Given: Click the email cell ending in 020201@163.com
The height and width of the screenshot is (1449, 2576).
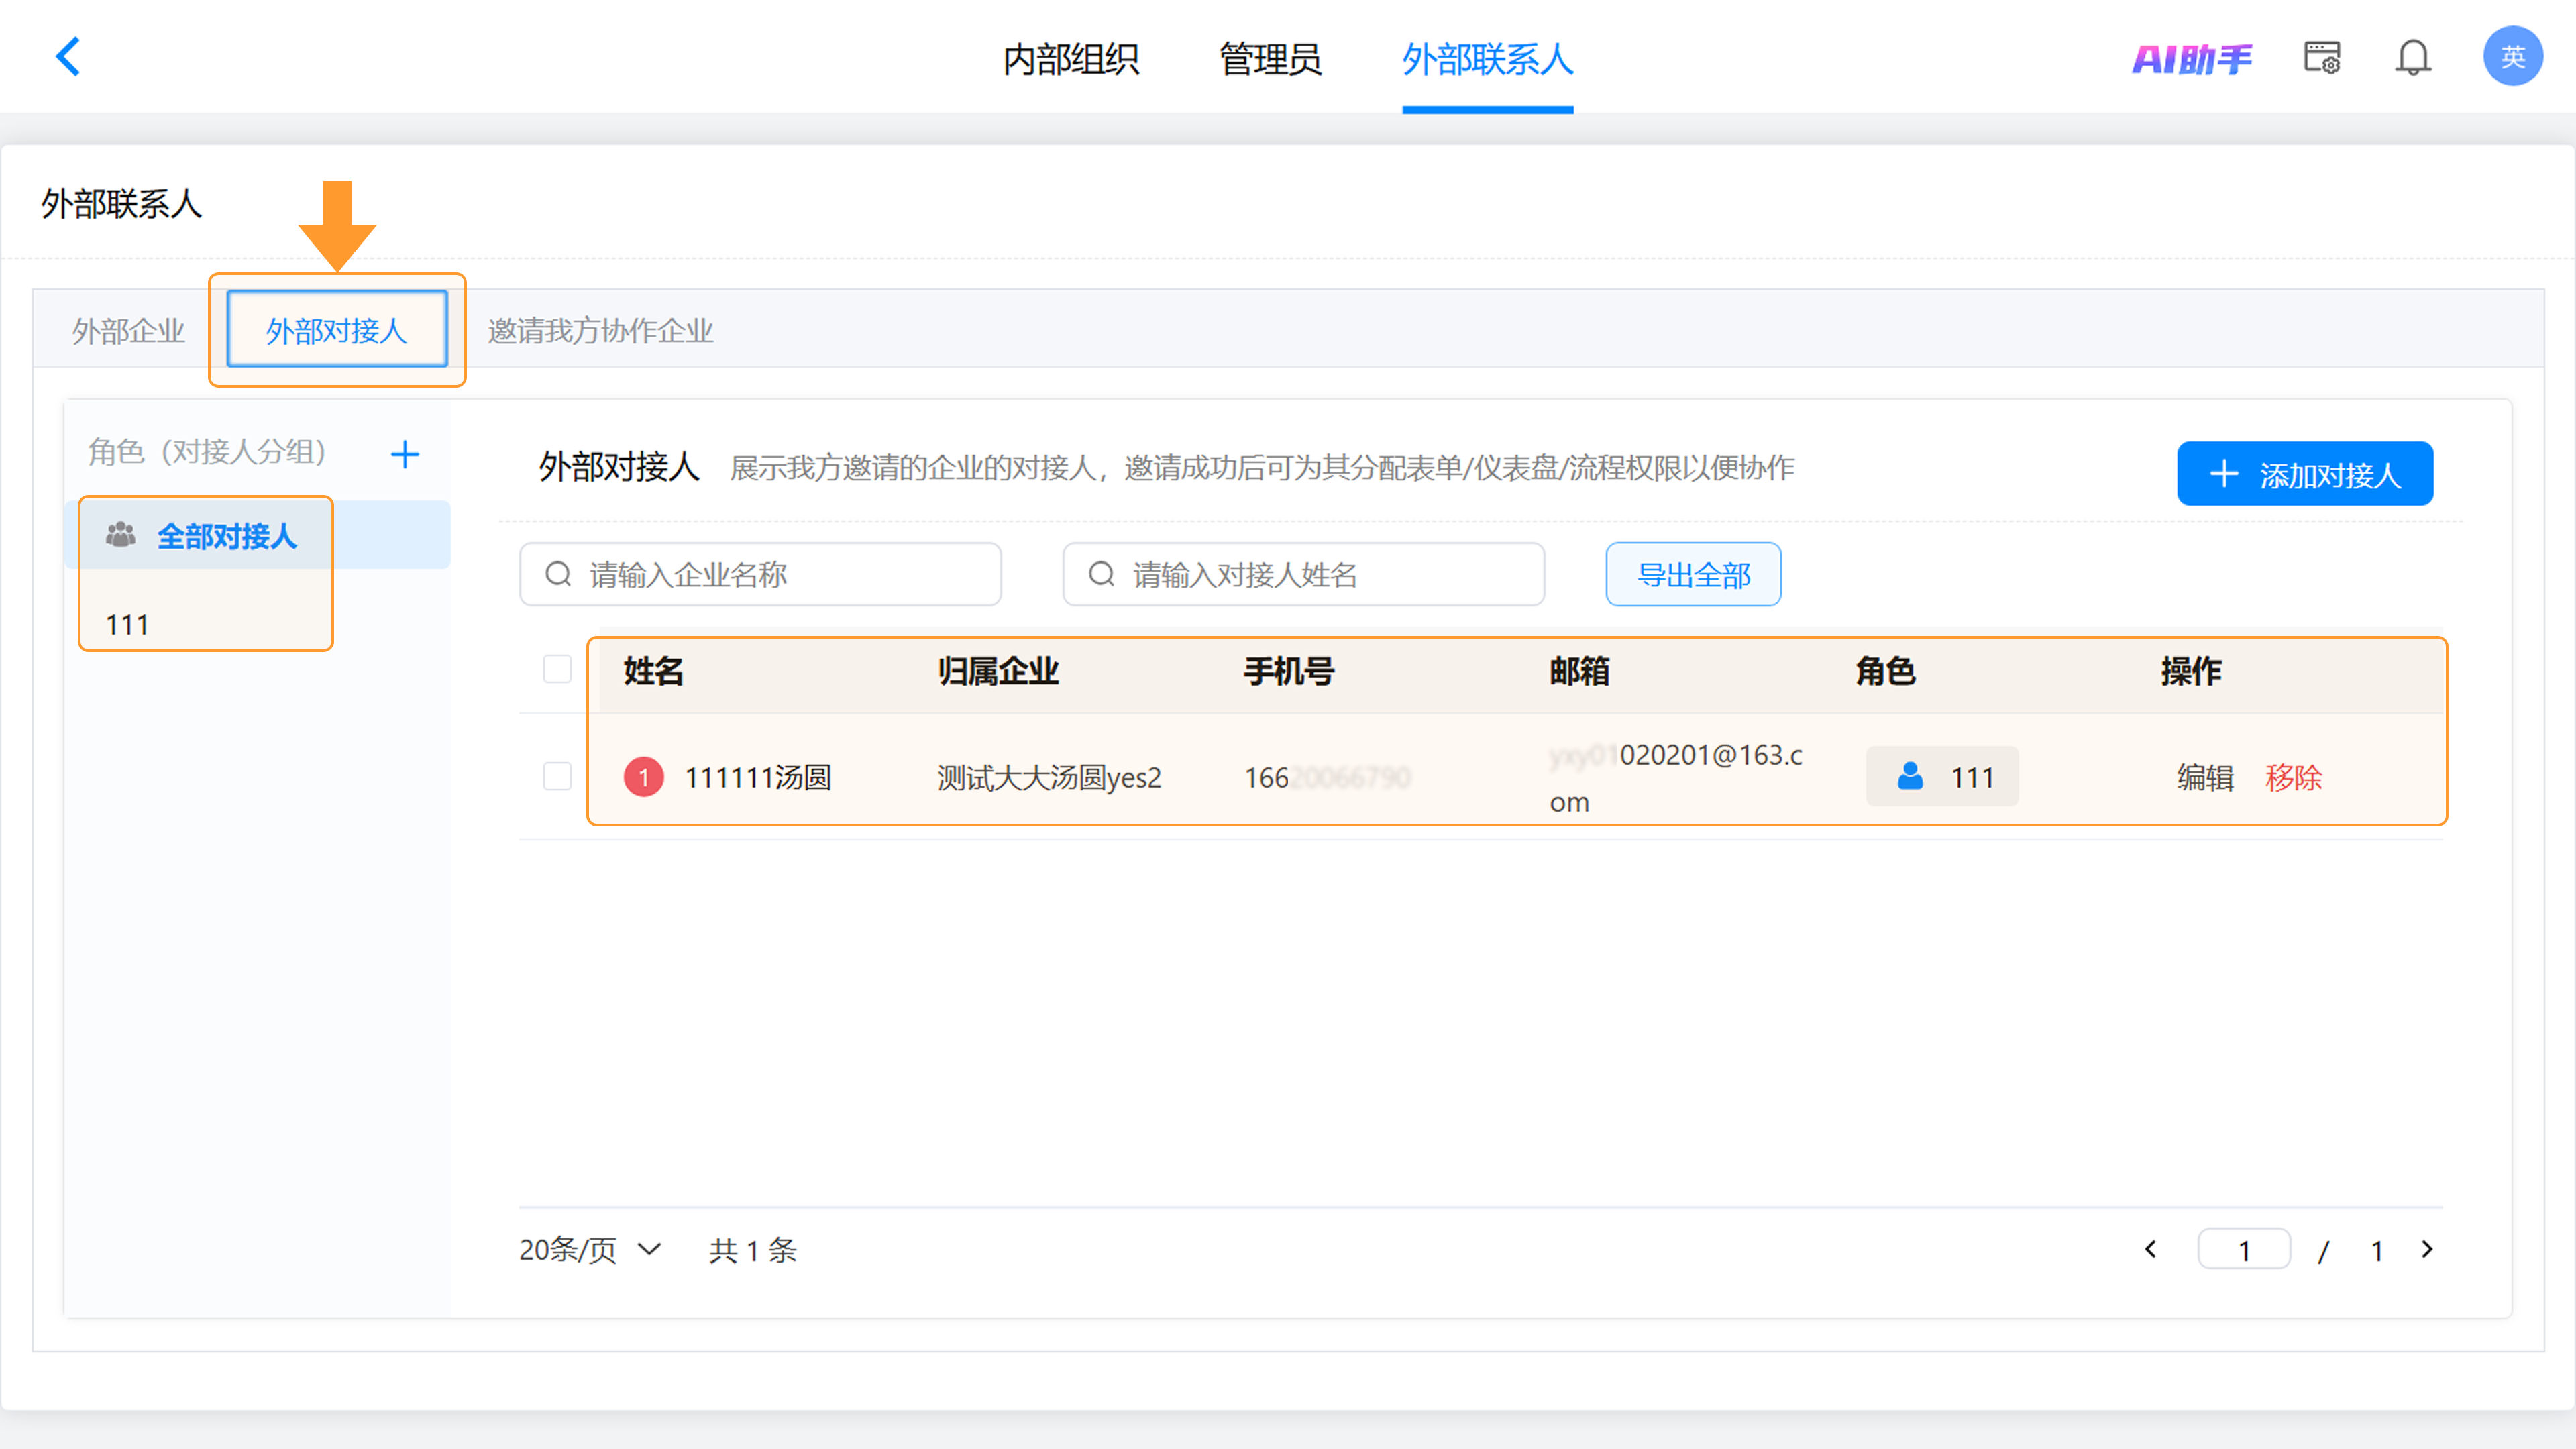Looking at the screenshot, I should point(1676,777).
